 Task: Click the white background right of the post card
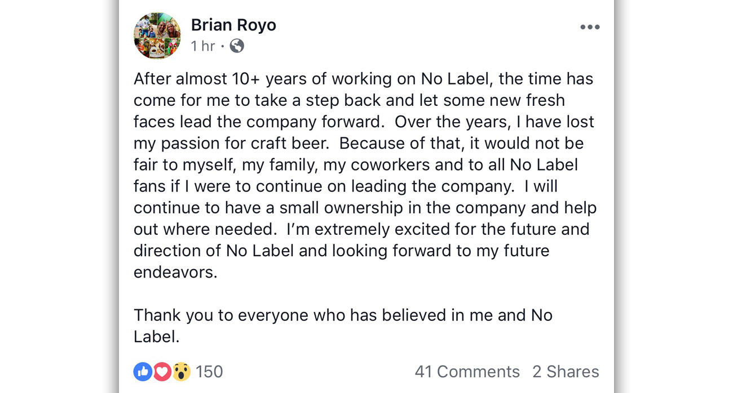point(677,197)
